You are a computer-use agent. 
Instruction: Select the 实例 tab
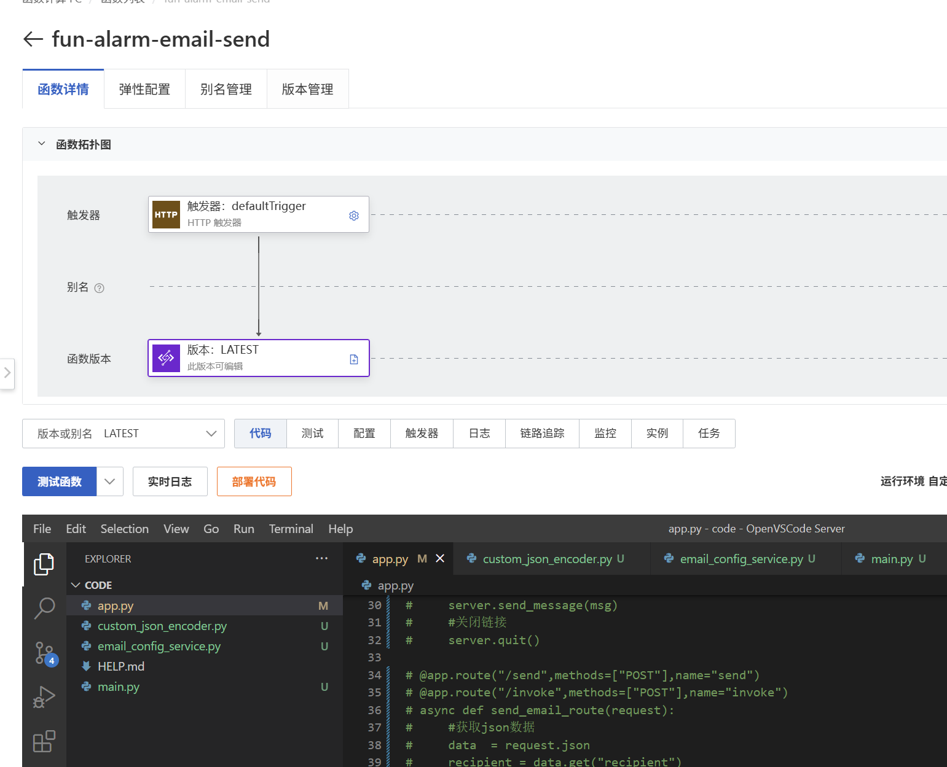(x=658, y=434)
